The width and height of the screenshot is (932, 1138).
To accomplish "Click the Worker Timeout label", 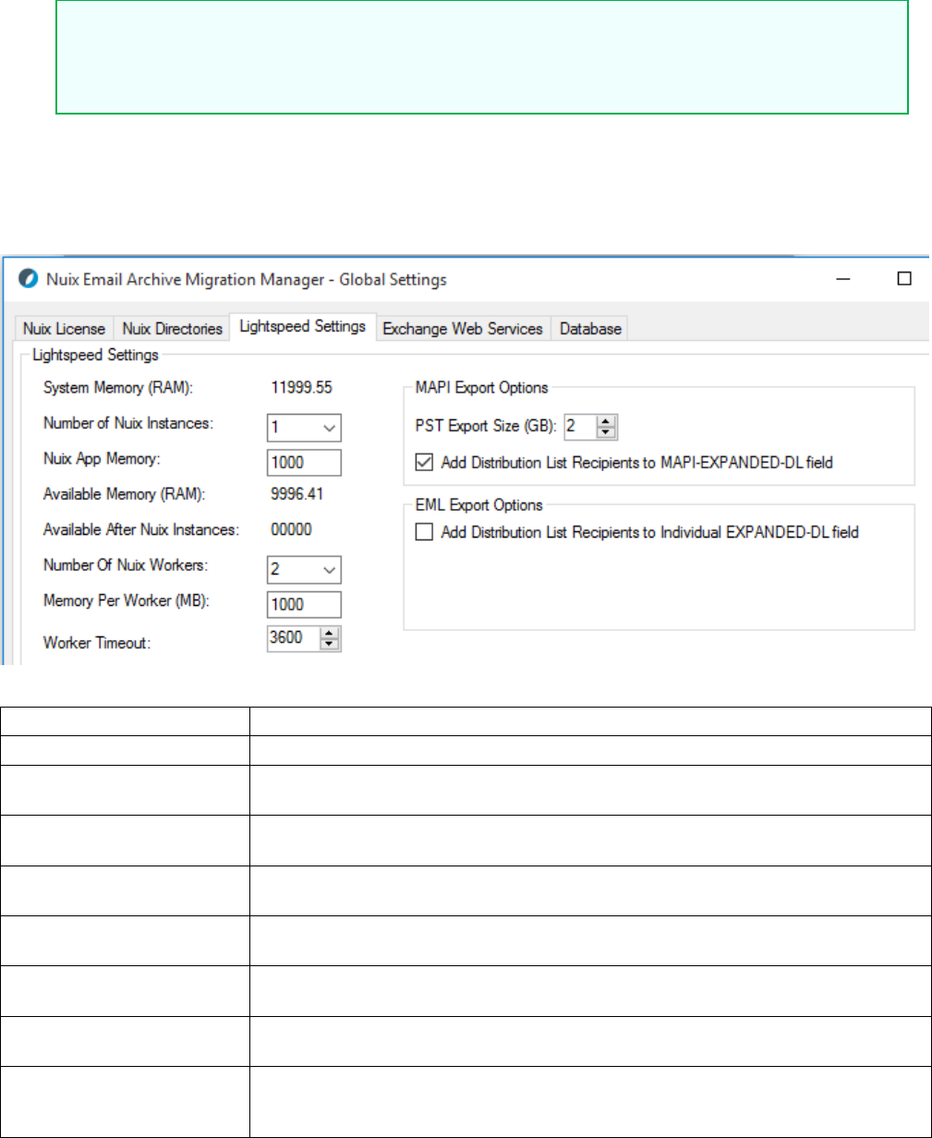I will [x=96, y=643].
